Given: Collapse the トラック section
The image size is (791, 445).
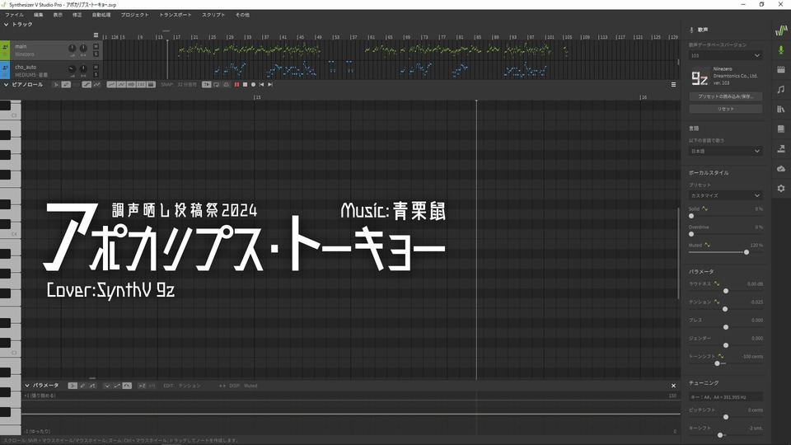Looking at the screenshot, I should (x=6, y=24).
